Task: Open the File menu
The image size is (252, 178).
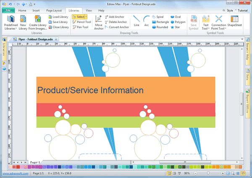Action: (x=8, y=10)
